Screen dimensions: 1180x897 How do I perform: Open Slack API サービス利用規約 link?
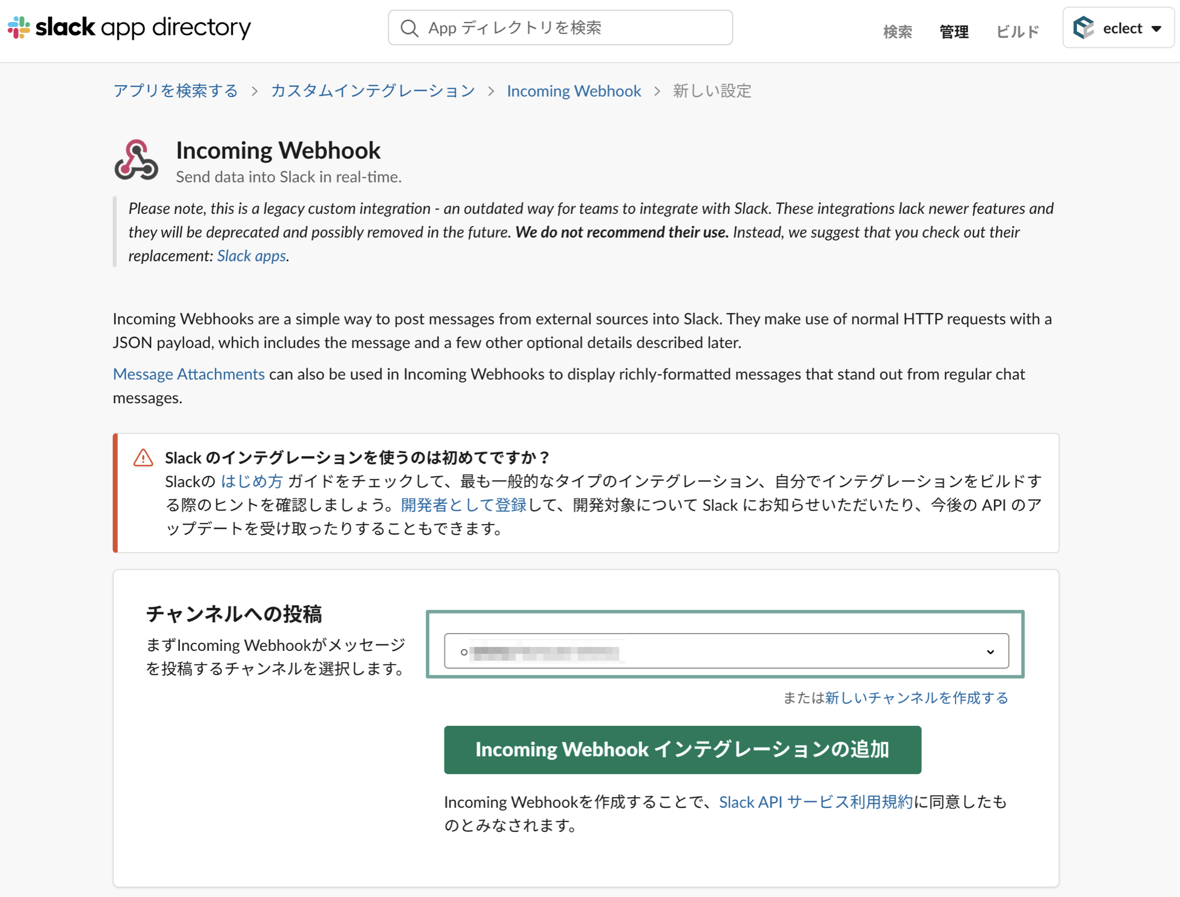(x=816, y=802)
